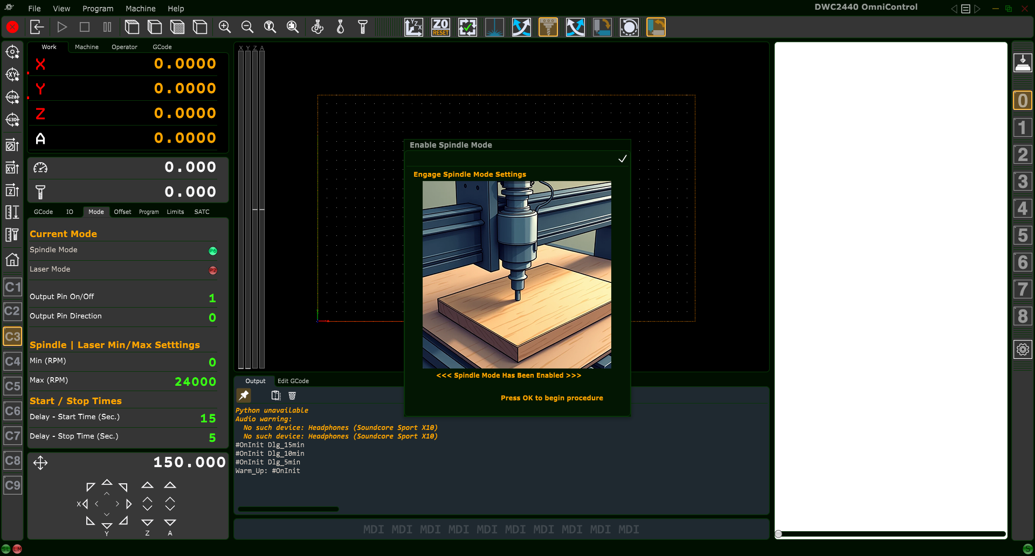The width and height of the screenshot is (1035, 556).
Task: Select the tool length probe sidebar icon
Action: tap(12, 234)
